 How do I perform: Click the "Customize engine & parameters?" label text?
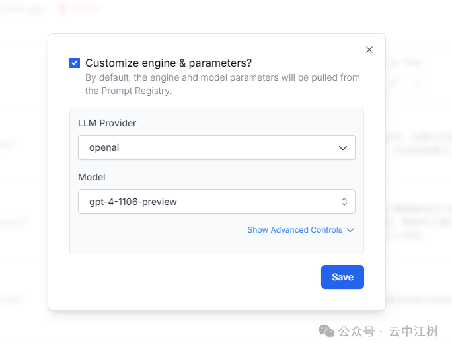pyautogui.click(x=169, y=63)
